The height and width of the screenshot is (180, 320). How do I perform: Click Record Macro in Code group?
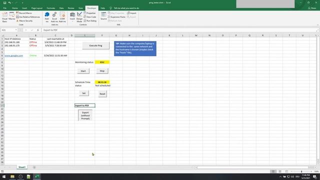click(24, 13)
